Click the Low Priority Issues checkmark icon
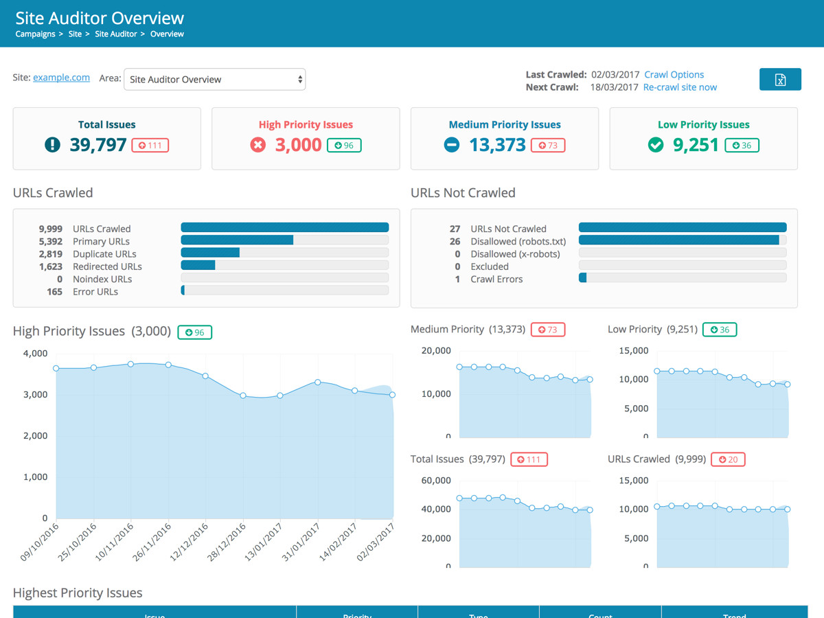 pos(656,145)
